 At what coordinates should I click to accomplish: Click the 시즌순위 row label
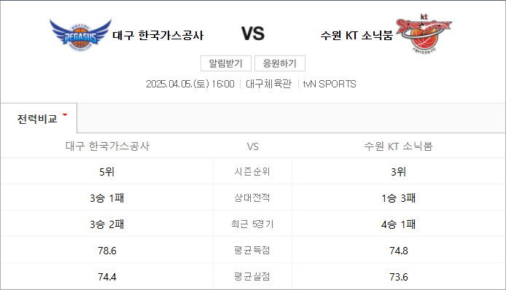click(252, 171)
